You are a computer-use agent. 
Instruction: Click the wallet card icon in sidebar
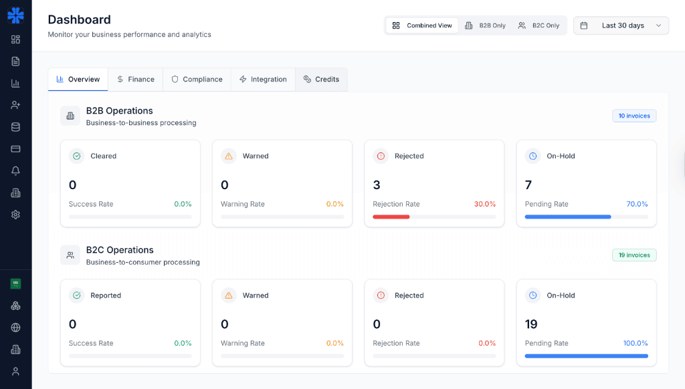coord(15,148)
